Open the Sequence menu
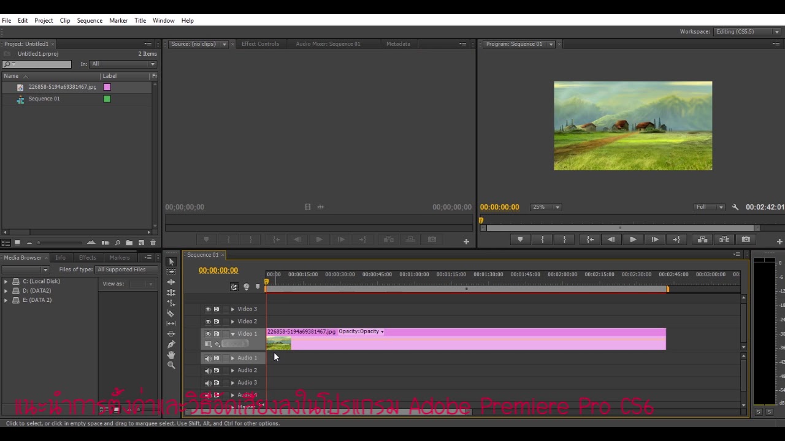 [x=90, y=21]
